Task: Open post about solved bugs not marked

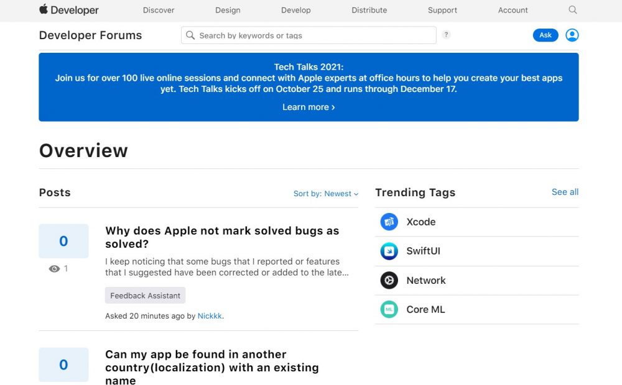Action: coord(222,237)
